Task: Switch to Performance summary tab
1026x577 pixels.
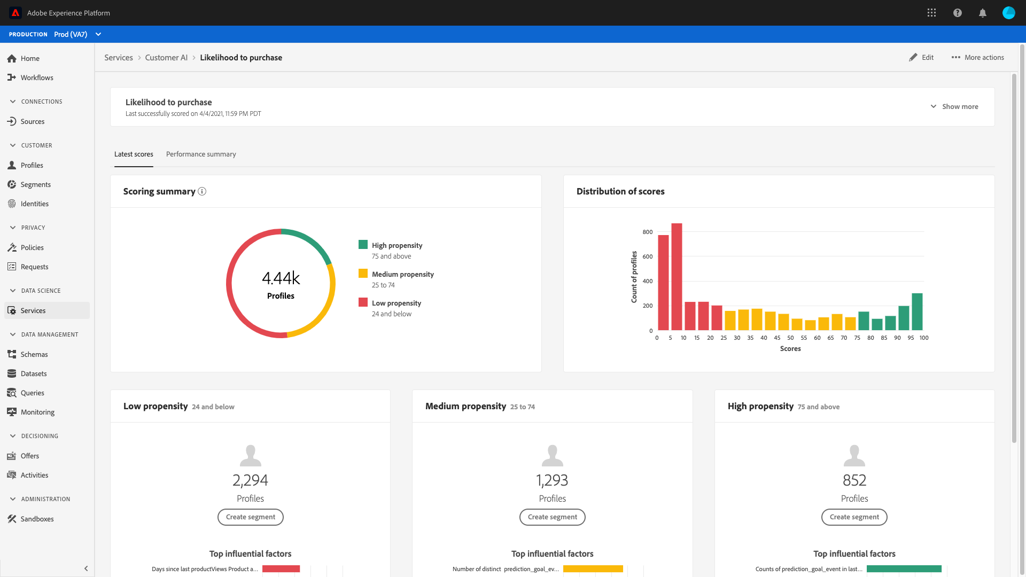Action: [x=201, y=154]
